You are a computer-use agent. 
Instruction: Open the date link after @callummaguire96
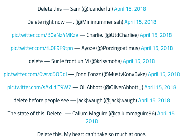[166, 114]
